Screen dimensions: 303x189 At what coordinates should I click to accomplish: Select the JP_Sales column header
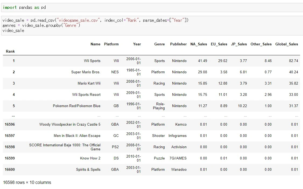coord(239,44)
